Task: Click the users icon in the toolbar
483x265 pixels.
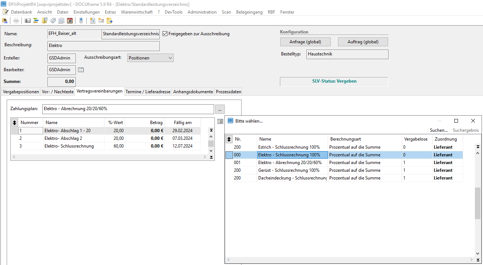Action: click(5, 21)
